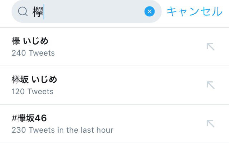This screenshot has height=143, width=229.
Task: Click the typed 欅 character in the search bar
Action: 37,12
